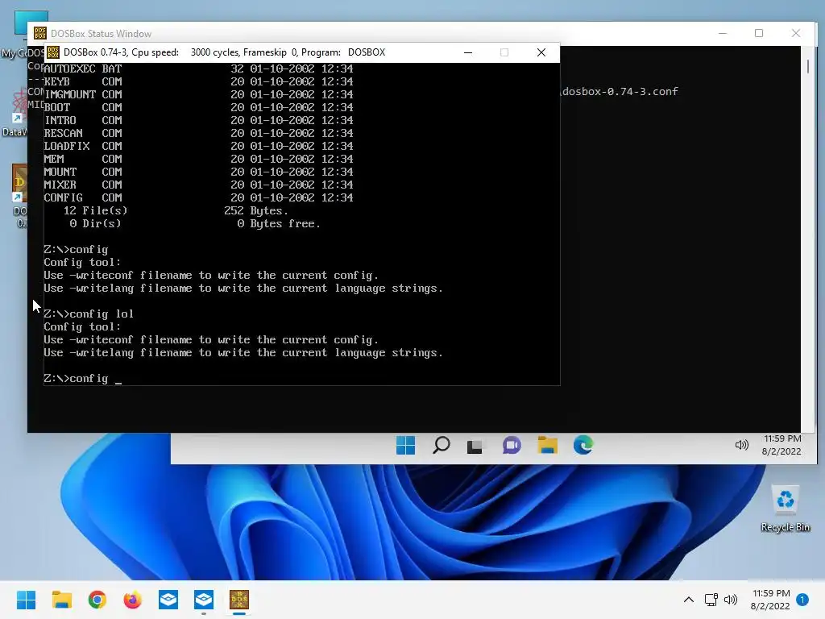Click the AUTOEXEC BAT row in the listing
Screen dimensions: 825x619
point(198,69)
